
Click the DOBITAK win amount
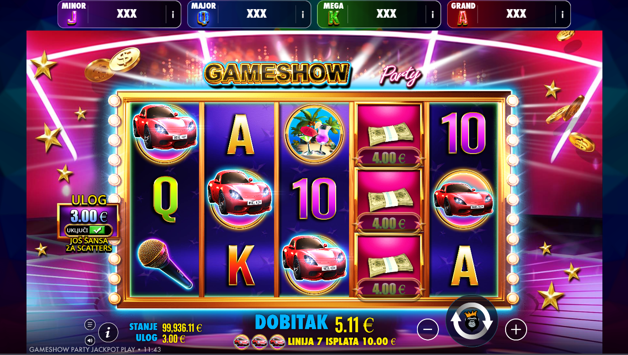354,324
